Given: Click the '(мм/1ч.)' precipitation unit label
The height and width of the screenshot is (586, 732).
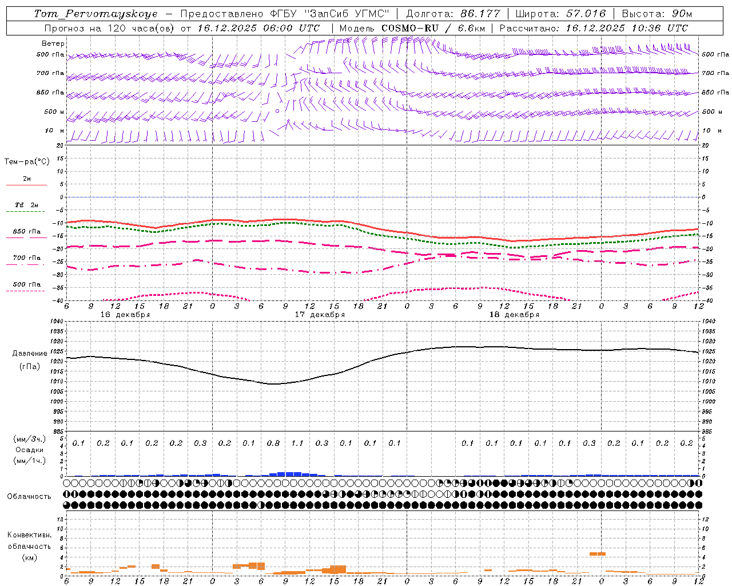Looking at the screenshot, I should [x=30, y=461].
